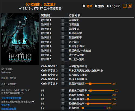Turn on 必定暴击 toggle
The height and width of the screenshot is (111, 135).
tap(65, 42)
